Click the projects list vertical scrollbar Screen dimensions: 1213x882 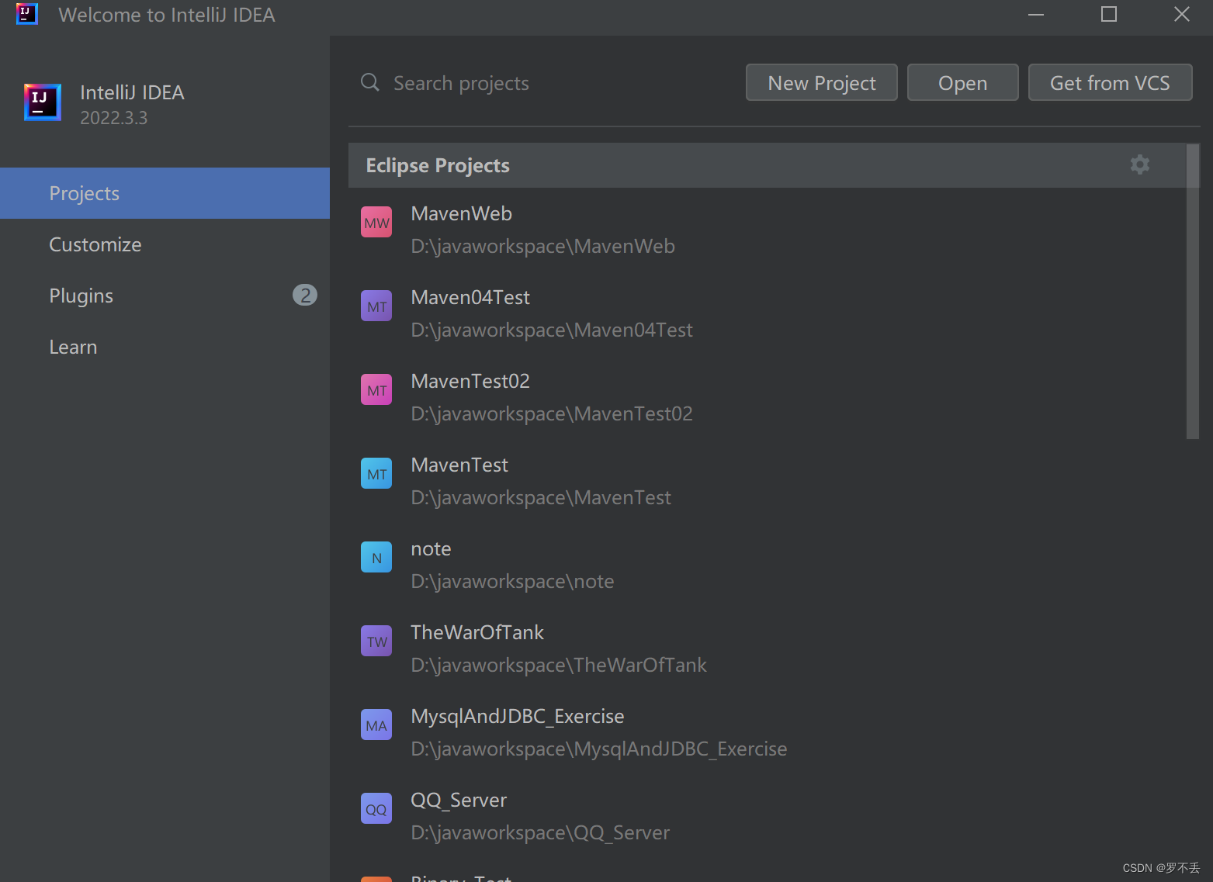point(1193,291)
